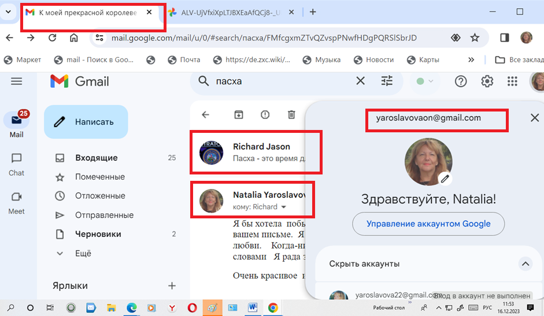This screenshot has height=316, width=544.
Task: Delete the open conversation
Action: (291, 115)
